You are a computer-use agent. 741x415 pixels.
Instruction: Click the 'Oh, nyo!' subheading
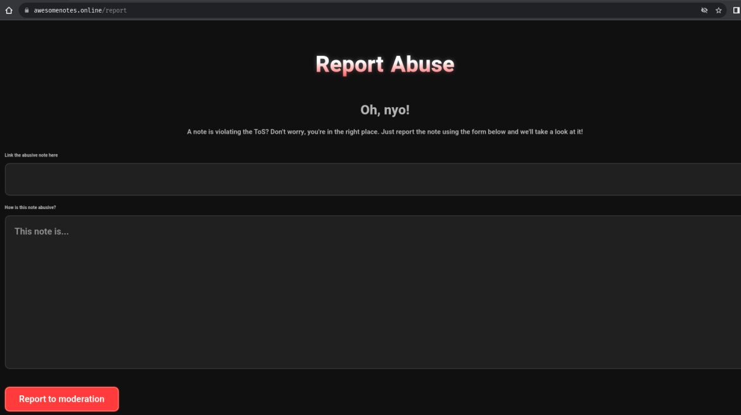pos(384,110)
